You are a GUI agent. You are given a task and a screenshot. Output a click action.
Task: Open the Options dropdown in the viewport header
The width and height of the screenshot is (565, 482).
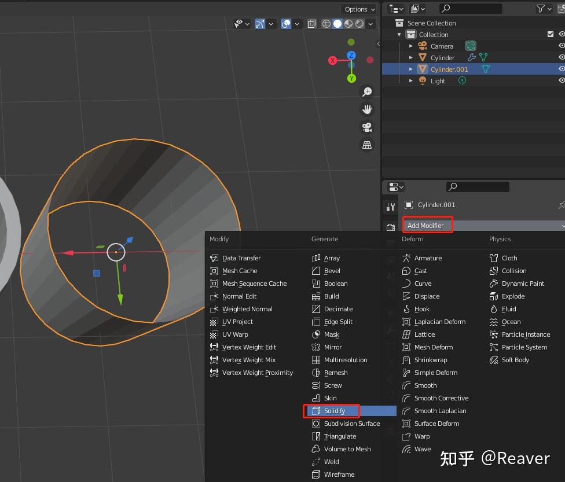(359, 9)
